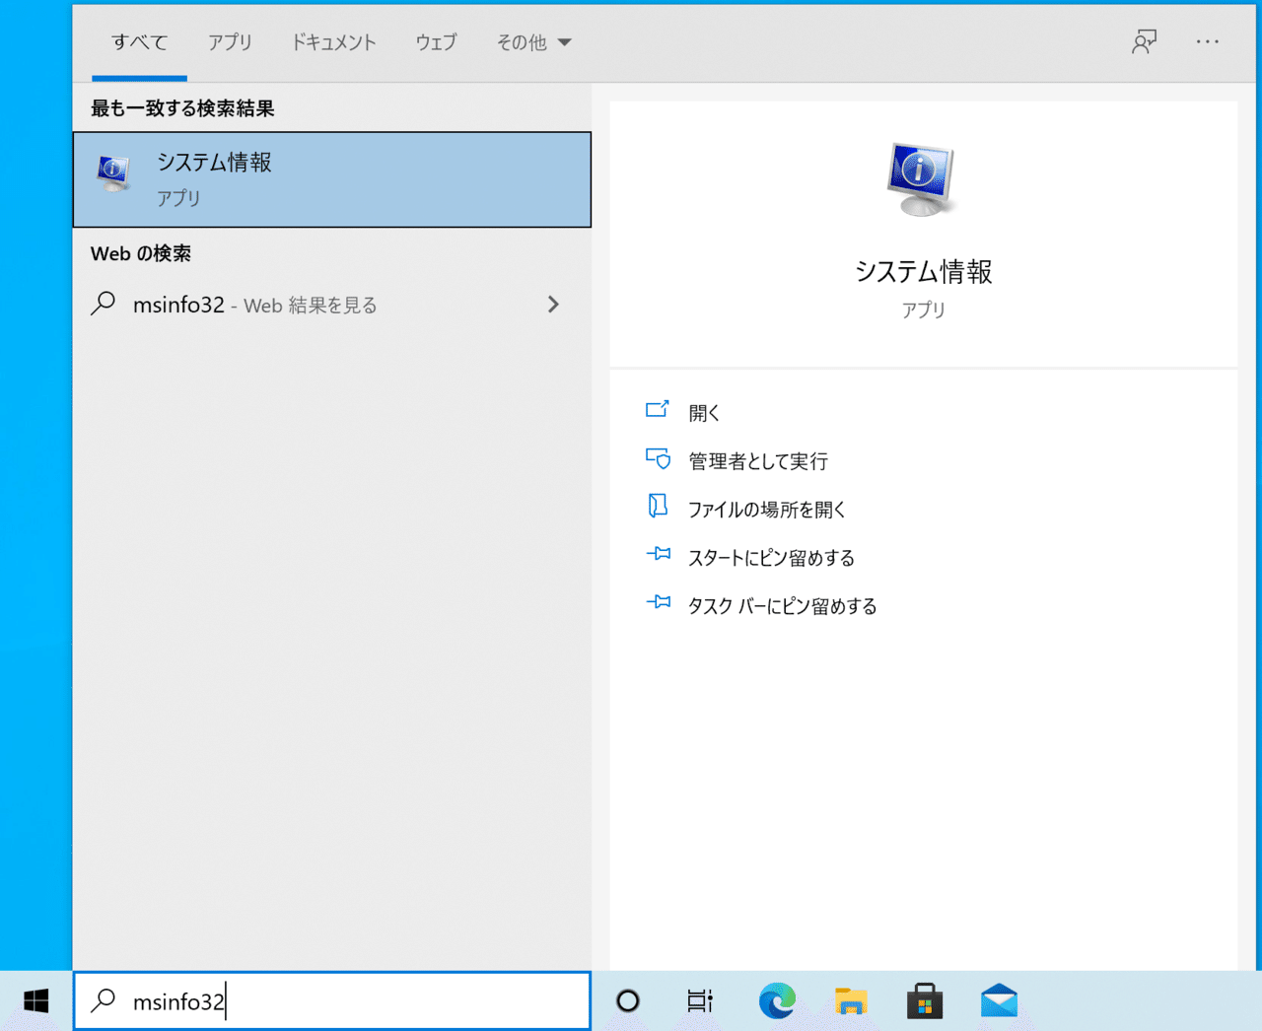The image size is (1262, 1031).
Task: Open Task View from the taskbar
Action: pos(700,1000)
